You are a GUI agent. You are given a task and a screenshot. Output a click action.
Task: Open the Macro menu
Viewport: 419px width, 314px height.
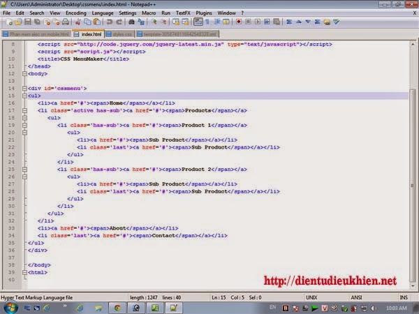click(149, 13)
